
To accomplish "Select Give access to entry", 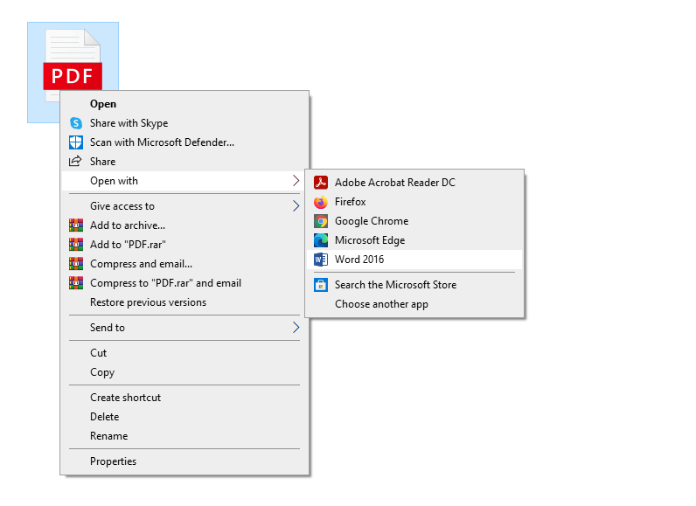I will tap(184, 206).
